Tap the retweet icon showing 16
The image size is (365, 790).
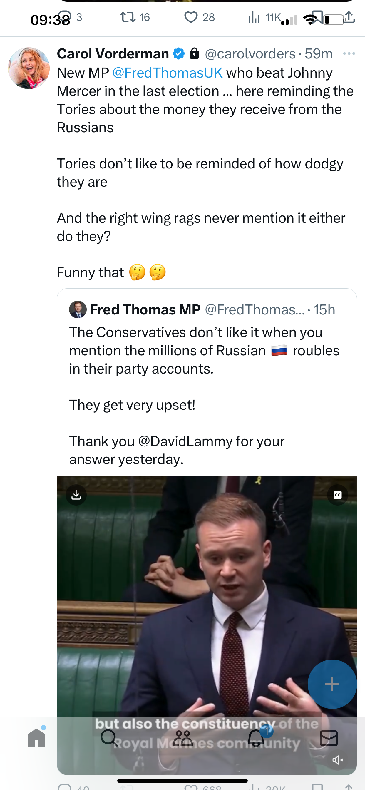click(x=128, y=17)
